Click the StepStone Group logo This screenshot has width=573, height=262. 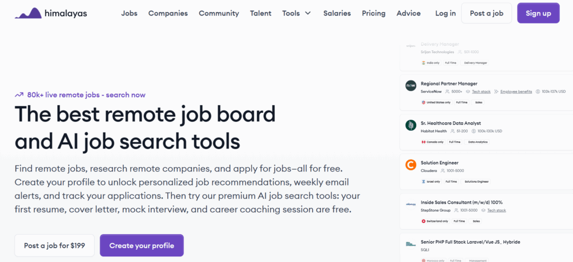[411, 204]
